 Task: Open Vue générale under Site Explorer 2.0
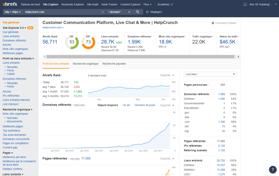pos(11,32)
